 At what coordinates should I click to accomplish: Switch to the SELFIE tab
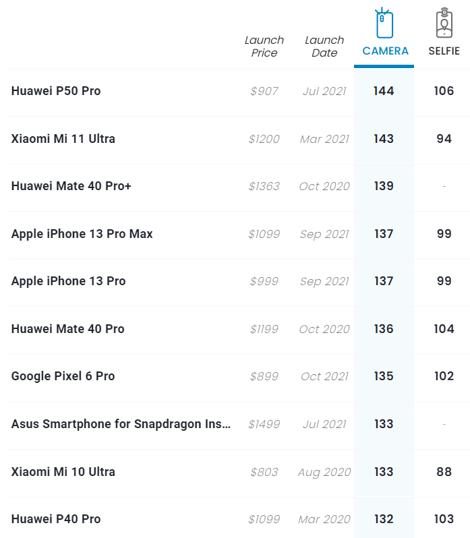[x=444, y=51]
